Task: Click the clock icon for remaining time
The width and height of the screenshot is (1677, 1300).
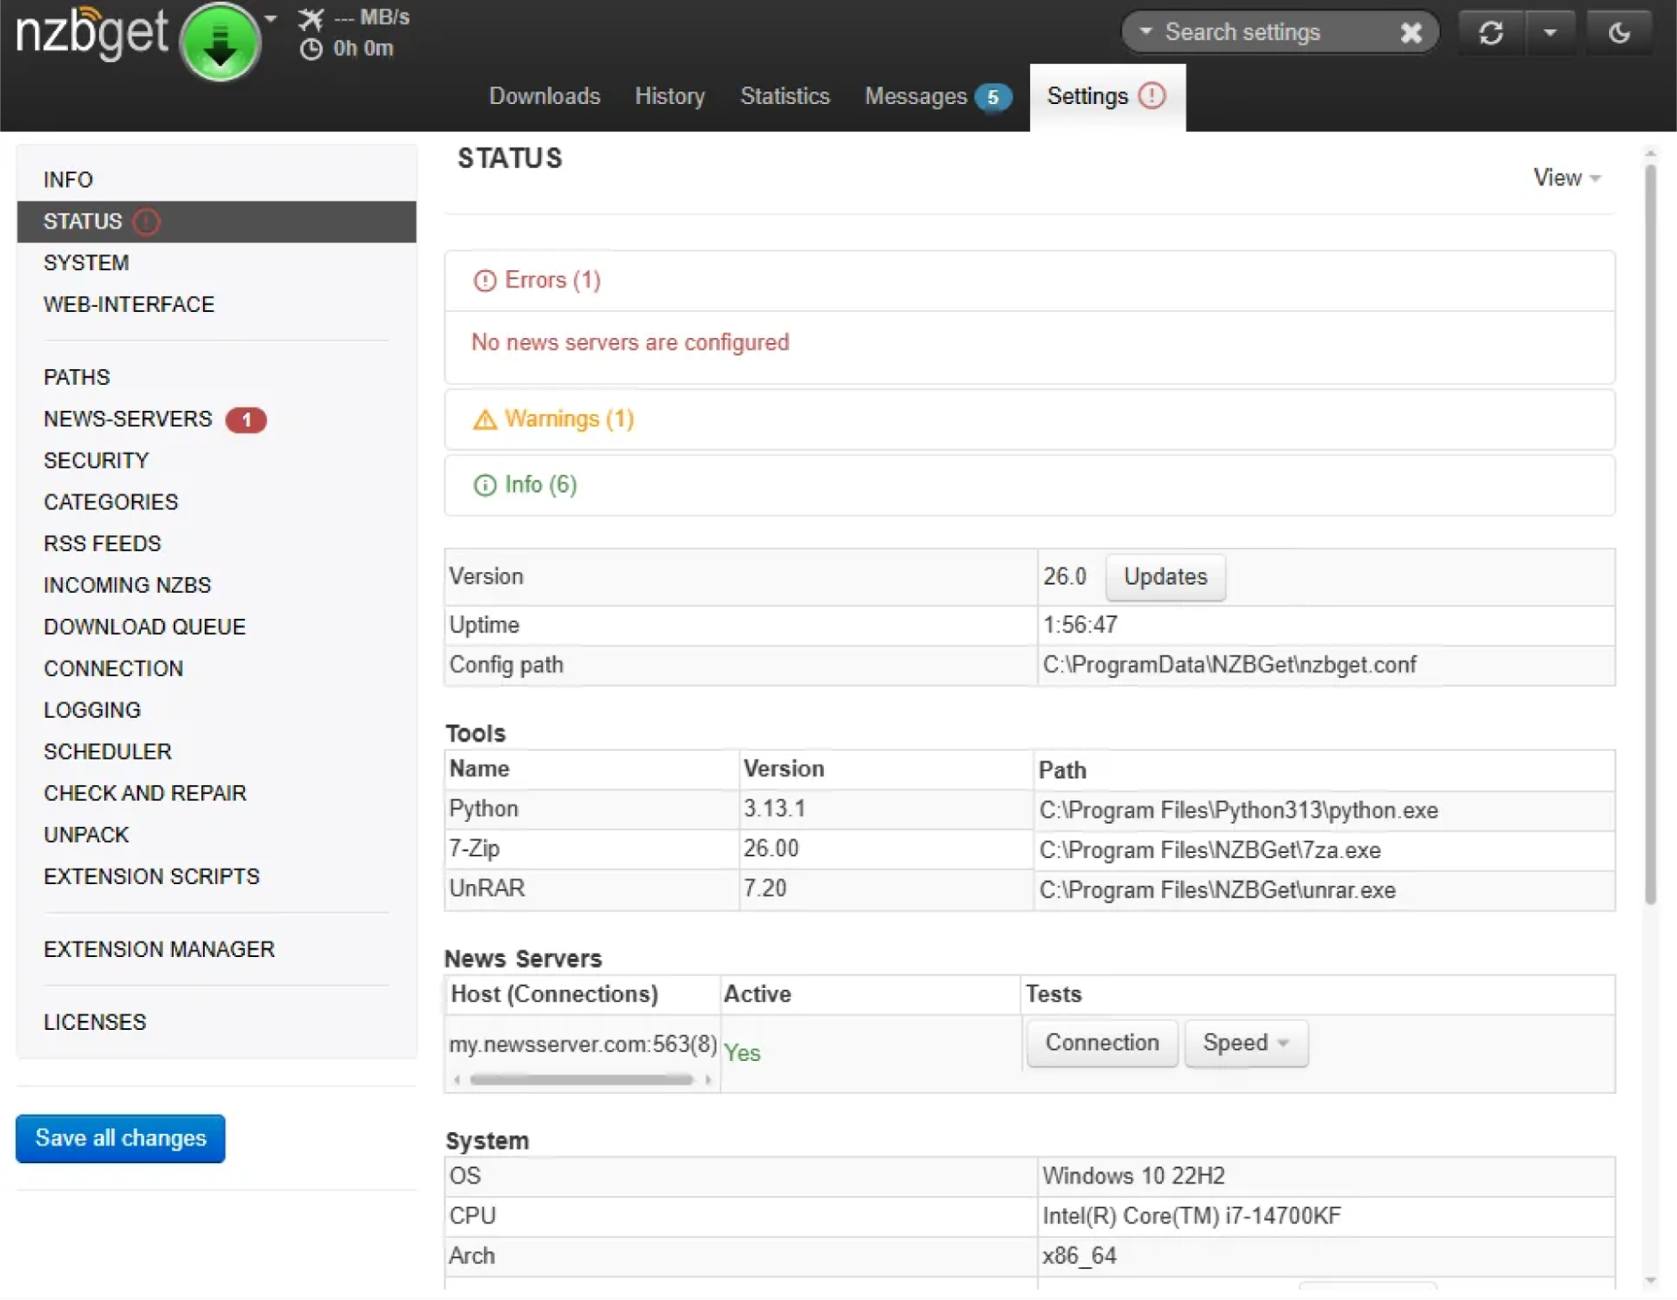Action: click(x=310, y=49)
